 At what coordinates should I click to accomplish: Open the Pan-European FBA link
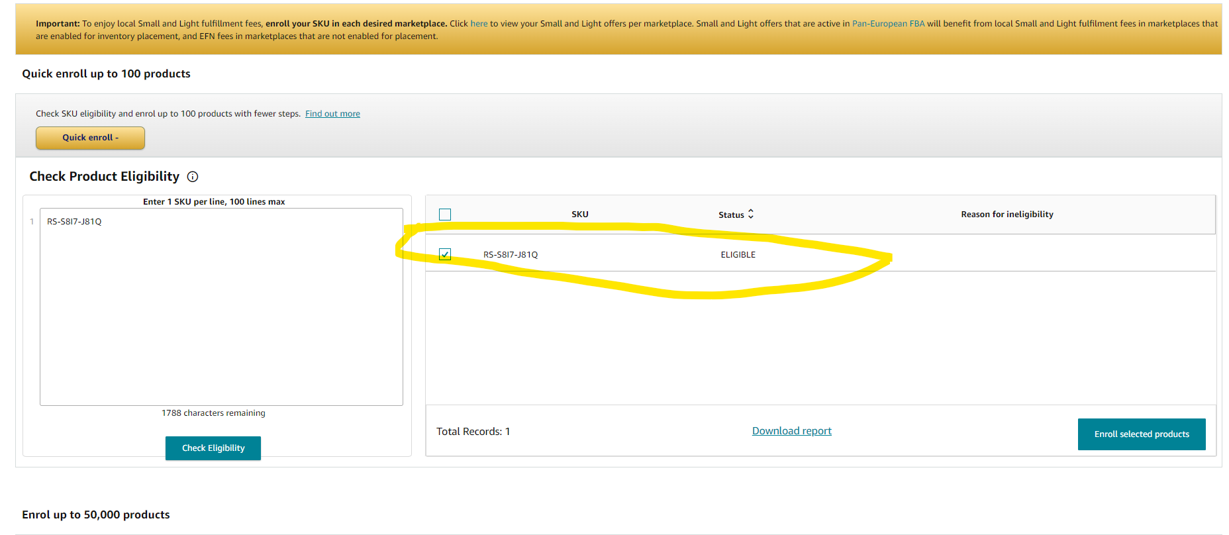click(x=888, y=24)
